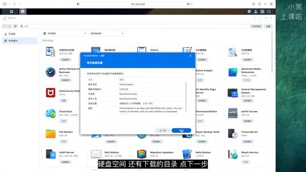Screen dimensions: 306x172
Task: Install the iTunes Server package
Action: 248,141
